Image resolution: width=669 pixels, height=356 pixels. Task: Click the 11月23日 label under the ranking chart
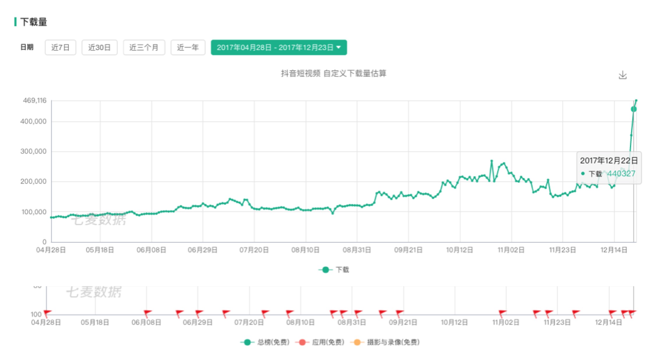pyautogui.click(x=557, y=323)
